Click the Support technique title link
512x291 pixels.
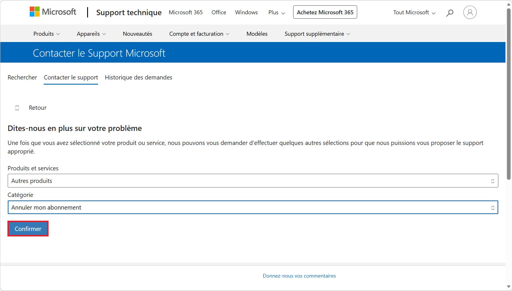click(x=129, y=13)
